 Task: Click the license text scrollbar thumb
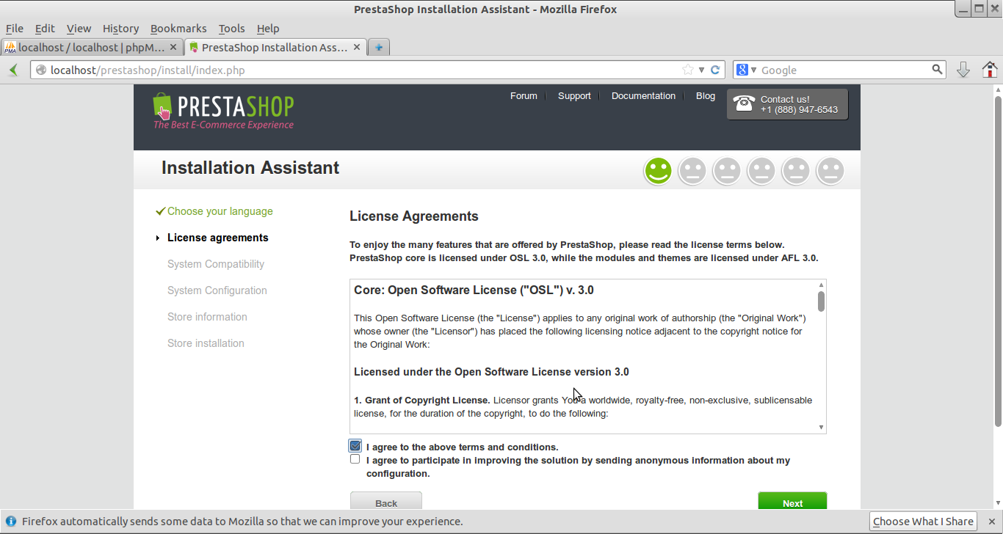coord(821,301)
